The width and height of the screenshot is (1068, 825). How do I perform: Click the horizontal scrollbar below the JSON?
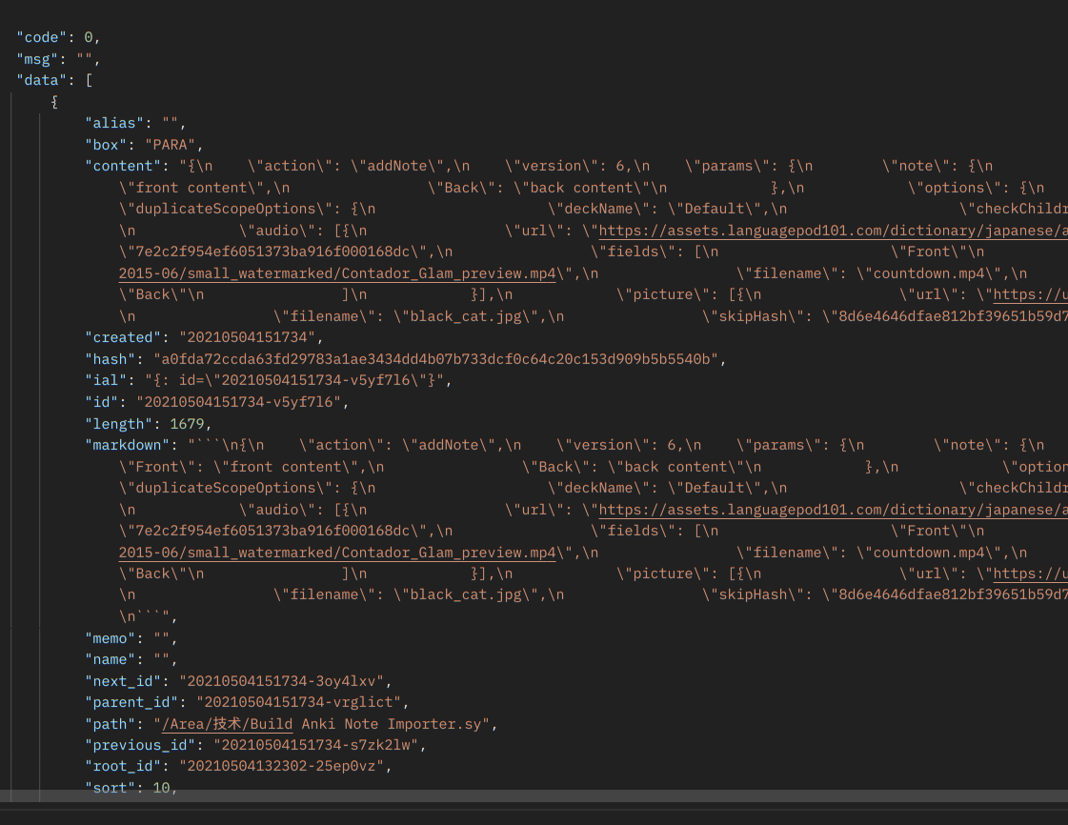tap(534, 795)
